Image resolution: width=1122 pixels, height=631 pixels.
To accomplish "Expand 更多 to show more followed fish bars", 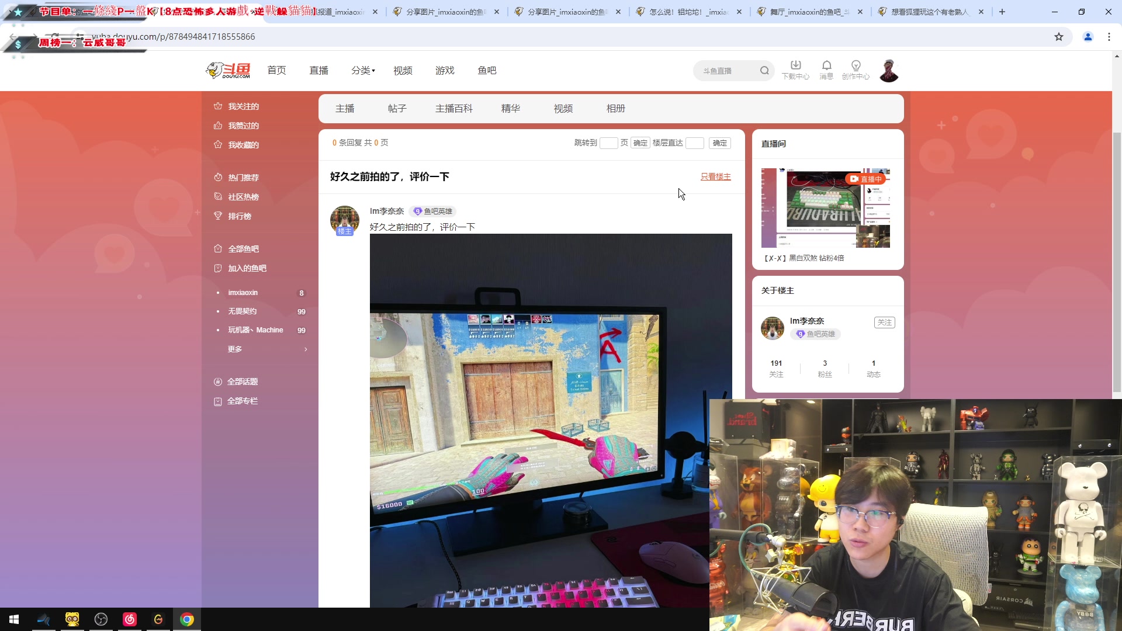I will click(235, 349).
